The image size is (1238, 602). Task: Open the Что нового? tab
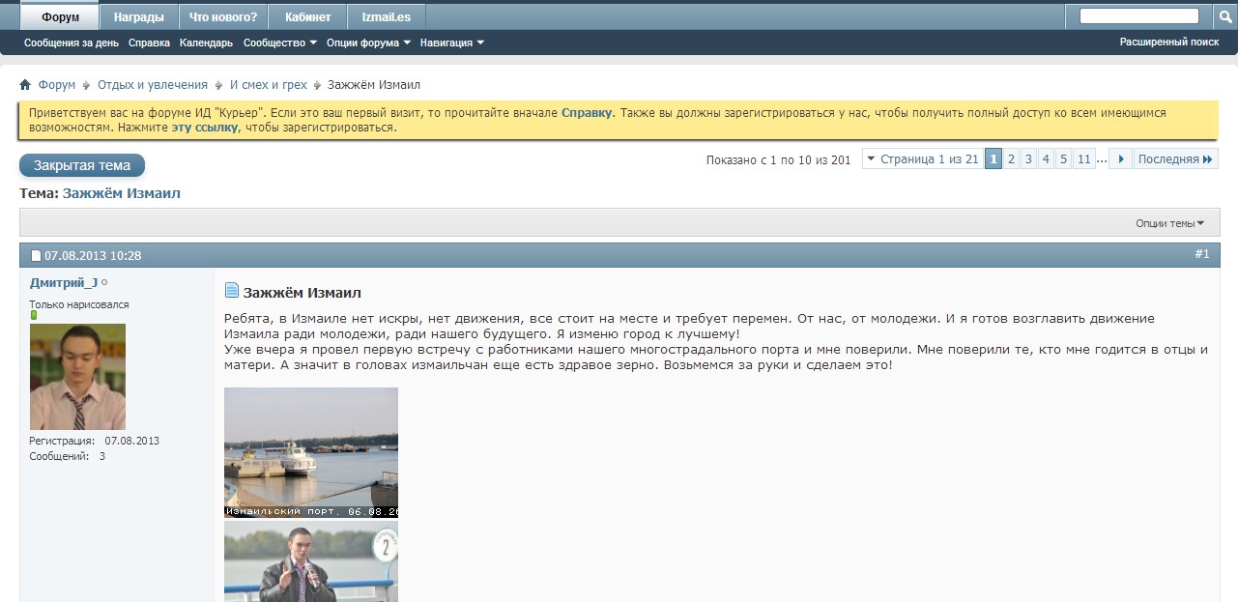(223, 17)
